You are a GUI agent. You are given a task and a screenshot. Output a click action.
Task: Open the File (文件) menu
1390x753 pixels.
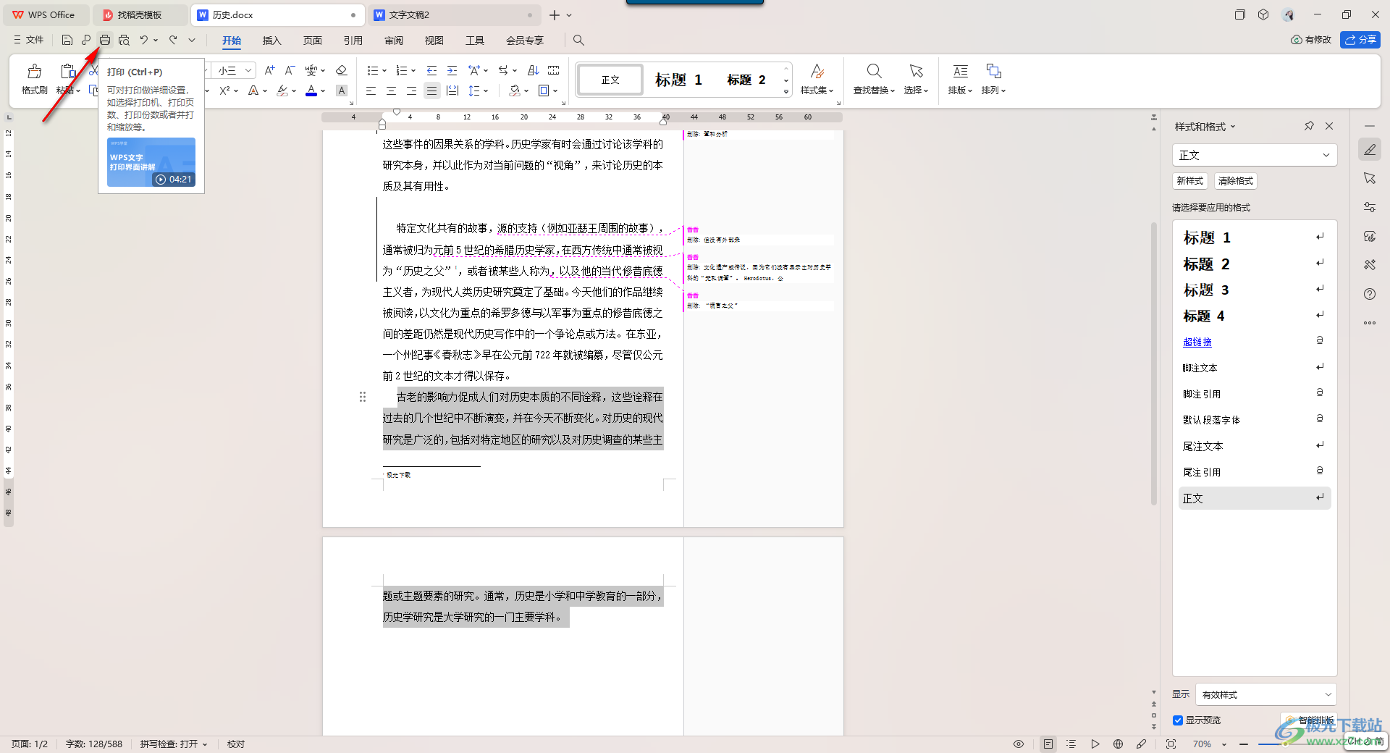point(28,41)
